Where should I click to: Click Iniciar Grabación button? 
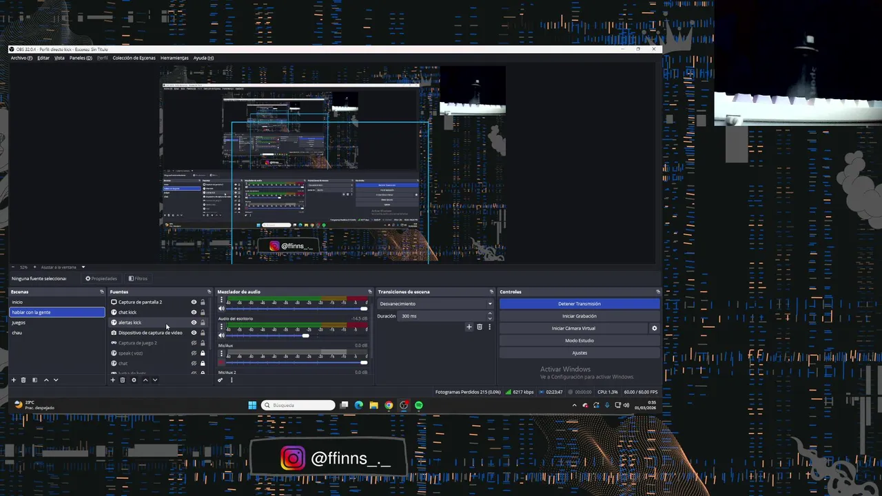580,316
